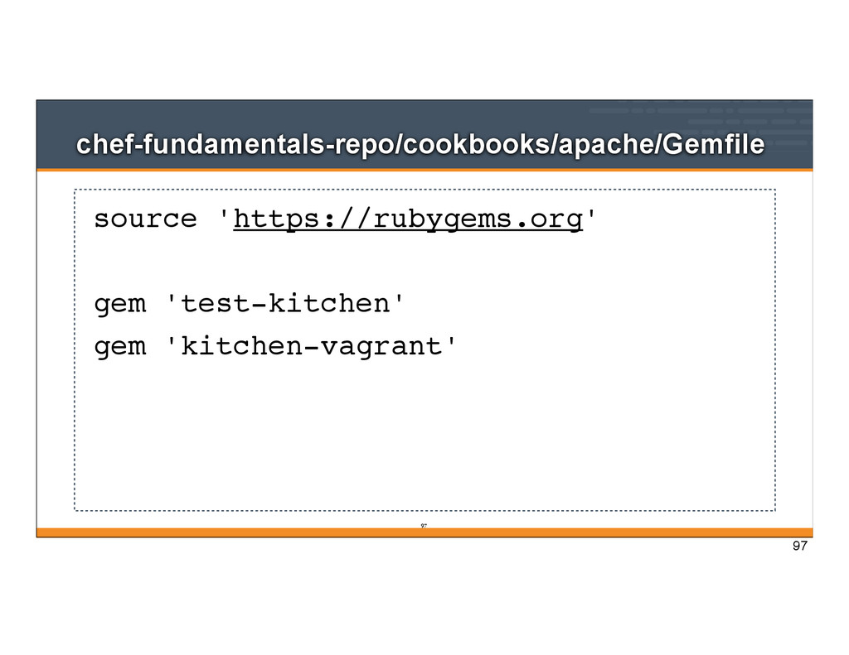
Task: Click the opening quote before https
Action: coord(224,214)
